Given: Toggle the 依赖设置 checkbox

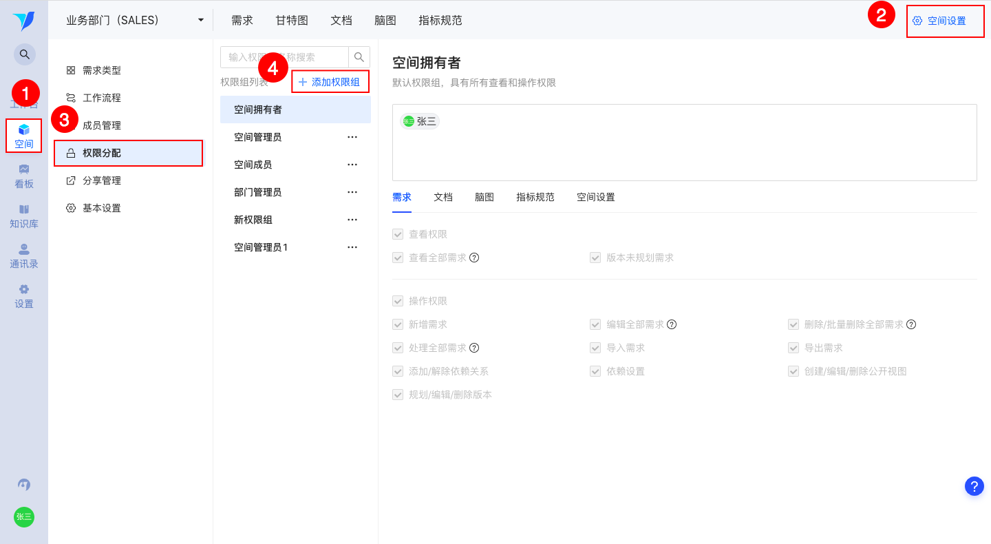Looking at the screenshot, I should [x=595, y=371].
